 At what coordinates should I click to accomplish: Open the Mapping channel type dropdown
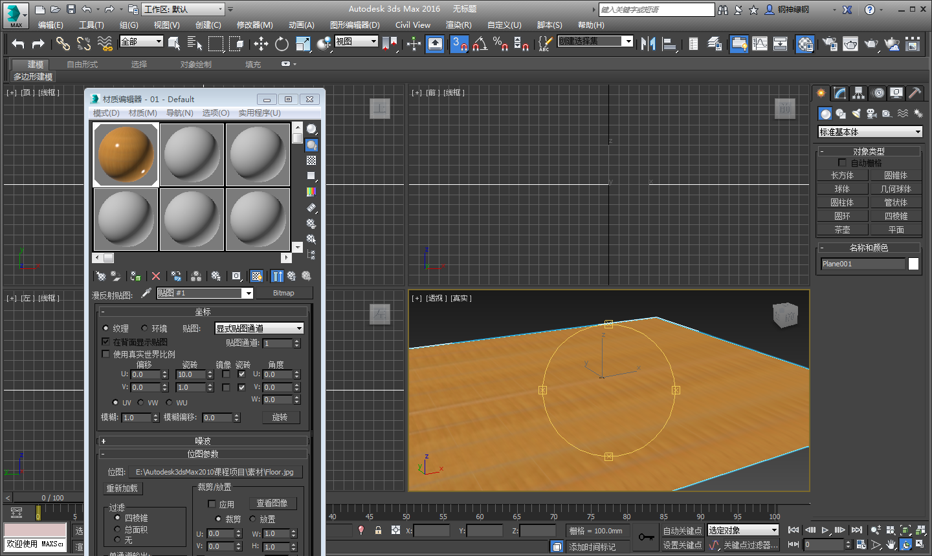pyautogui.click(x=259, y=328)
